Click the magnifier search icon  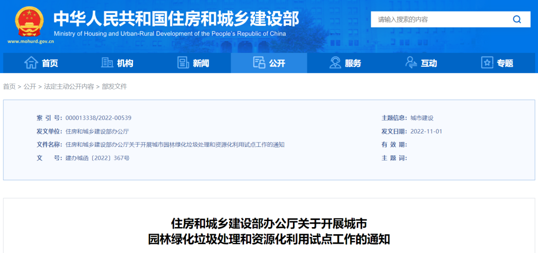tap(517, 19)
